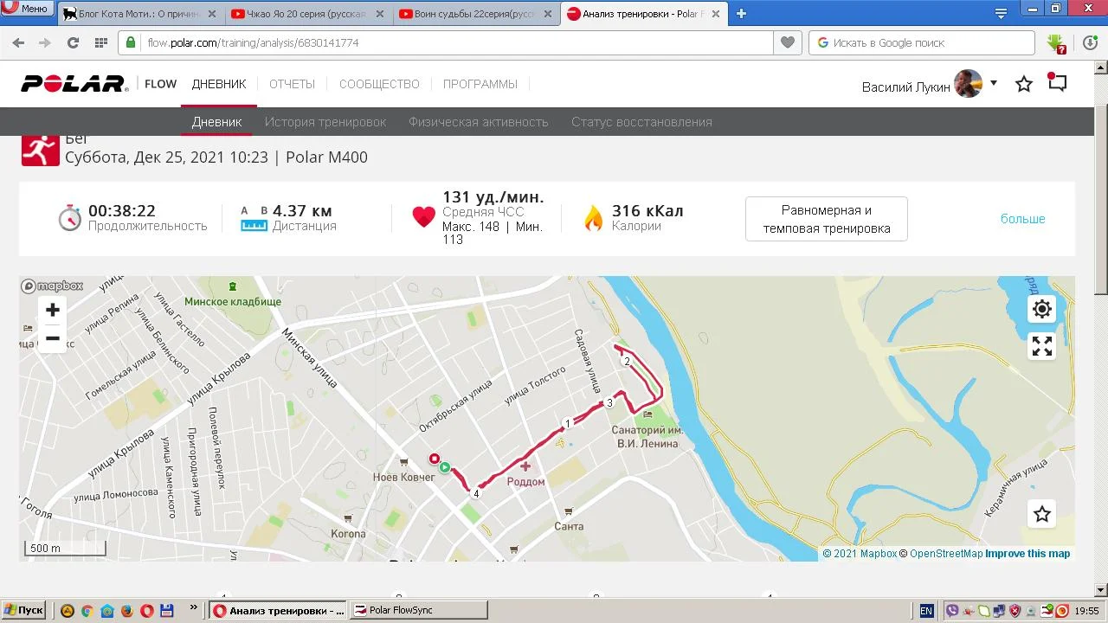1108x623 pixels.
Task: Click 'Равномерная и темповая тренировка' button
Action: 827,219
